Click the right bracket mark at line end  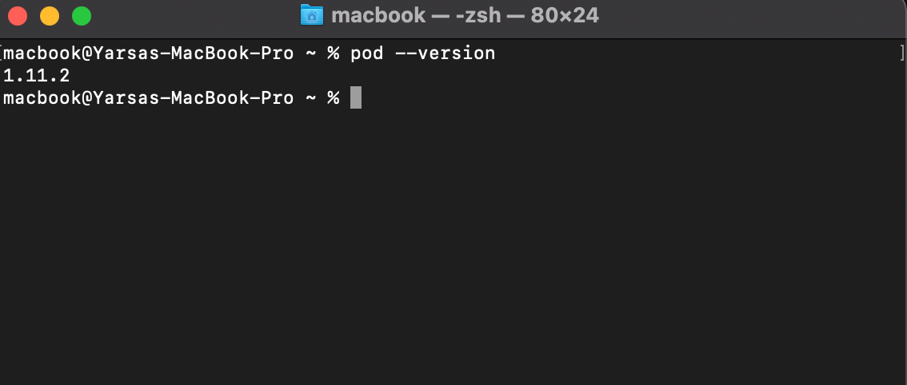pyautogui.click(x=902, y=54)
